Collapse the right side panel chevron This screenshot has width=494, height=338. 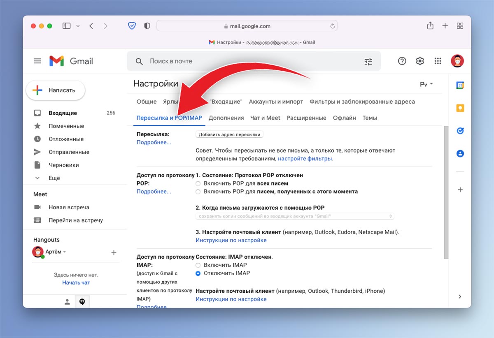(x=460, y=296)
